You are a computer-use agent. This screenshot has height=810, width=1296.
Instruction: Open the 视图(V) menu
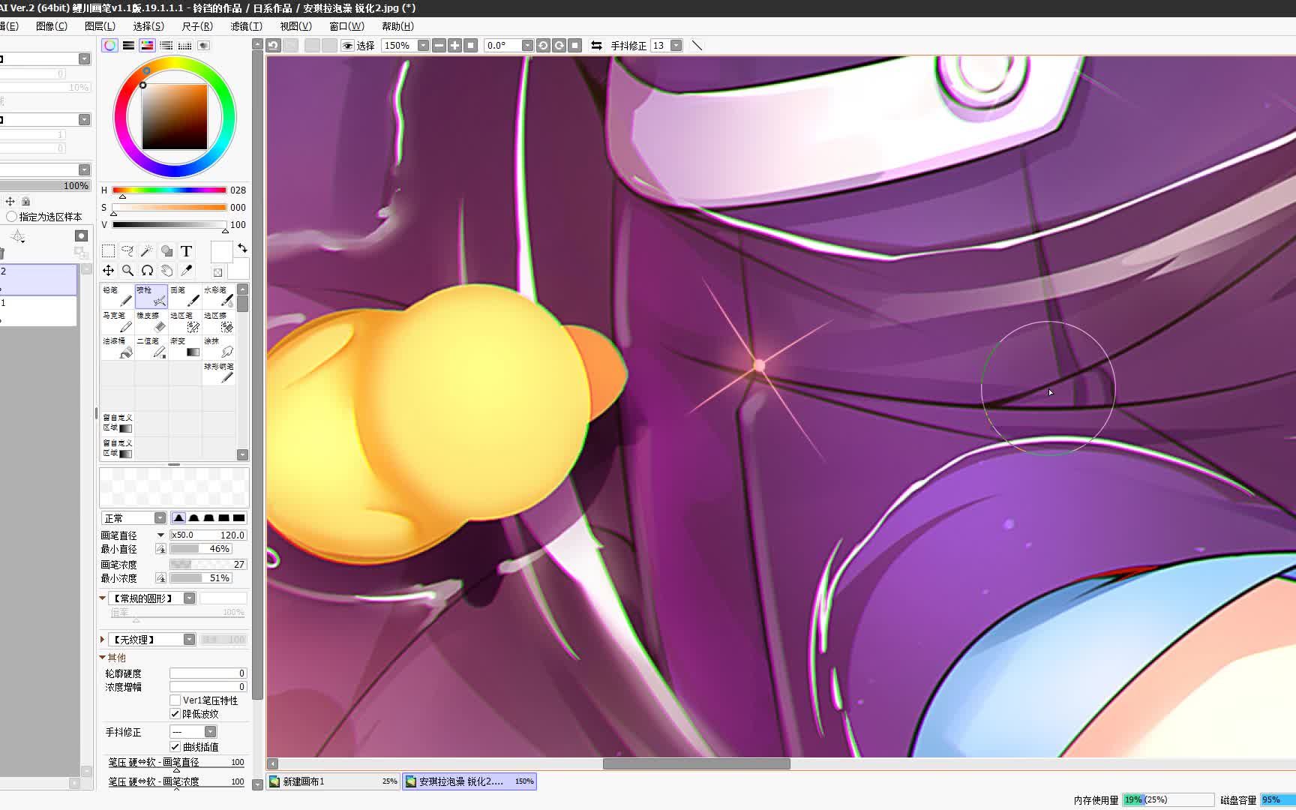pos(295,26)
